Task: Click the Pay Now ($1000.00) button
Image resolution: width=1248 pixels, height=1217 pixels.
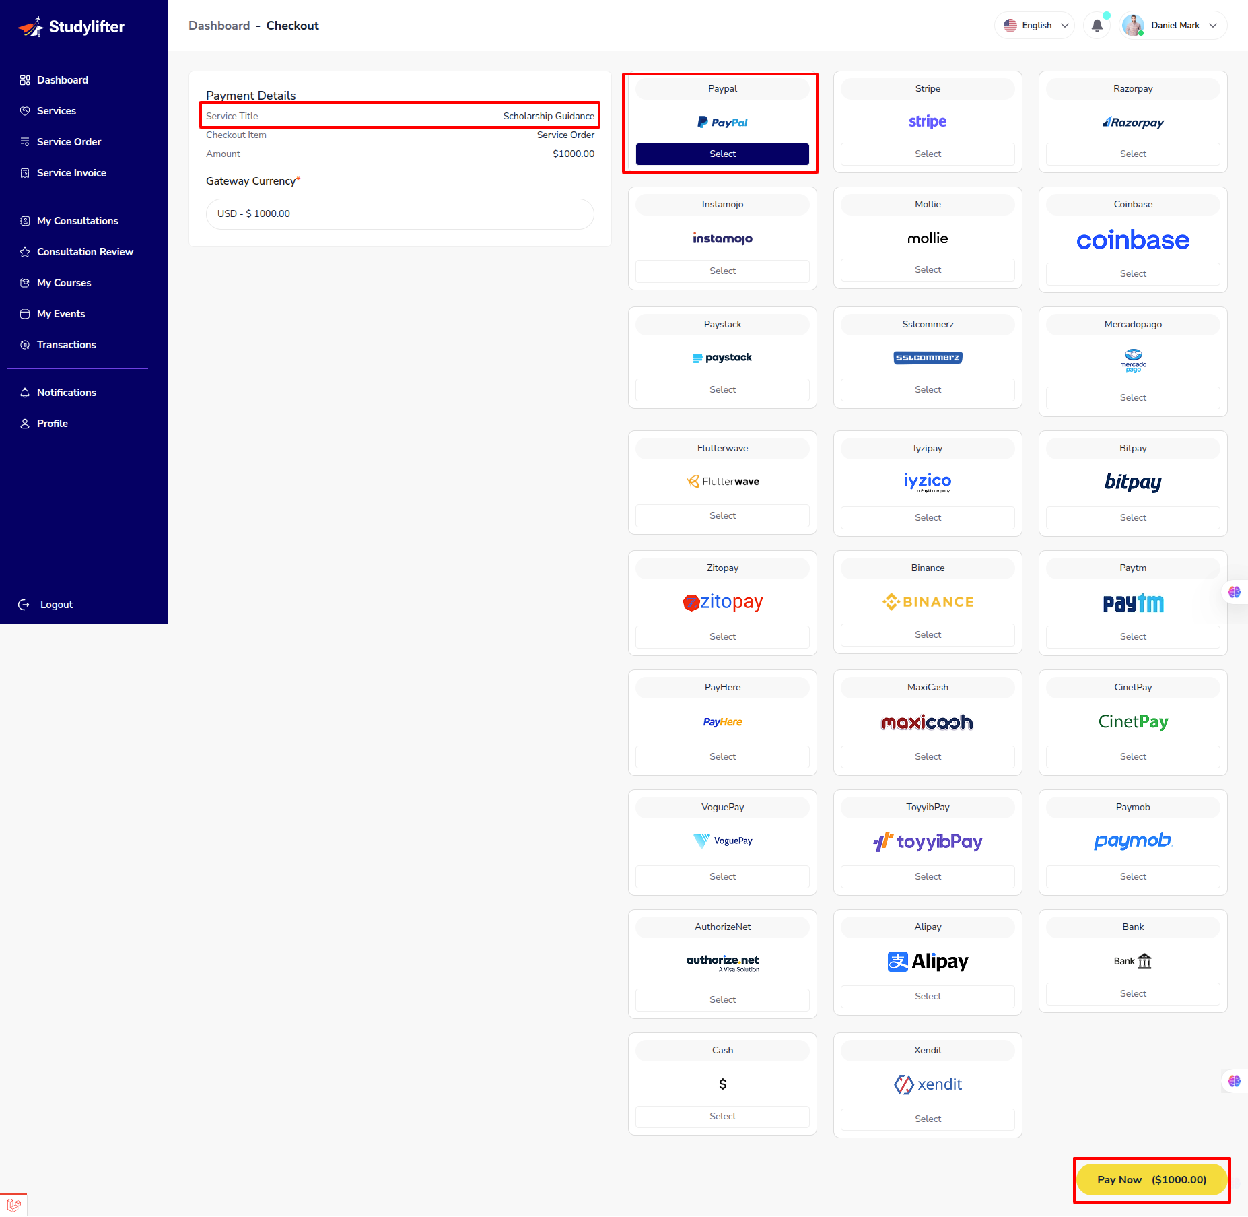Action: [x=1152, y=1180]
